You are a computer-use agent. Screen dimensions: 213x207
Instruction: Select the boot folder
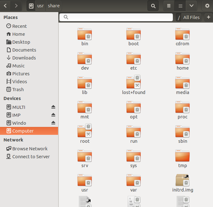point(133,37)
